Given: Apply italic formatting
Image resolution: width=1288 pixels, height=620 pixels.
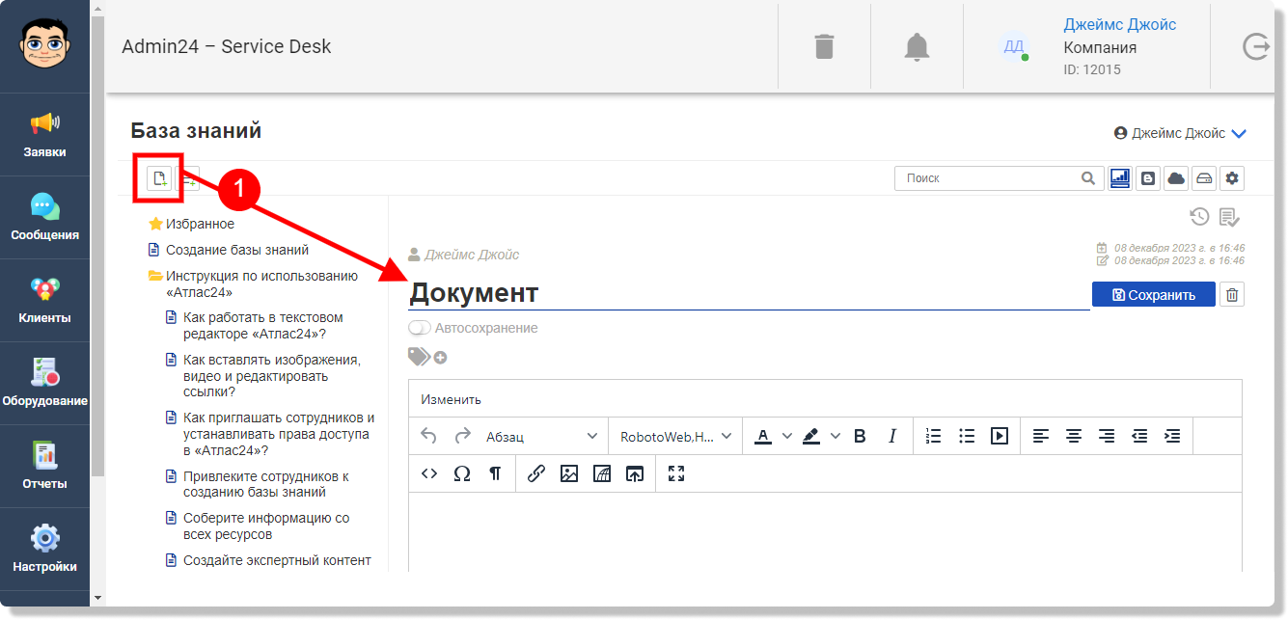Looking at the screenshot, I should pyautogui.click(x=892, y=436).
